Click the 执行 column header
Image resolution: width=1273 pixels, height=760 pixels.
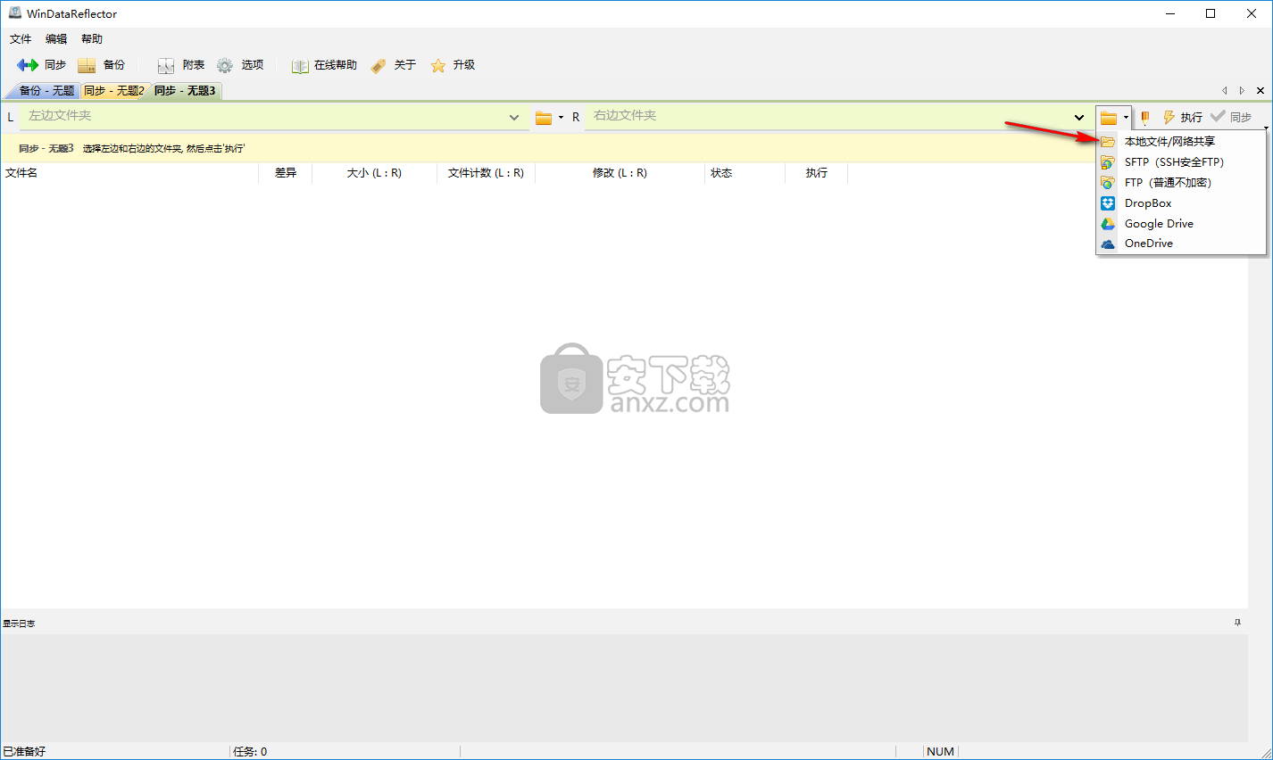point(816,173)
